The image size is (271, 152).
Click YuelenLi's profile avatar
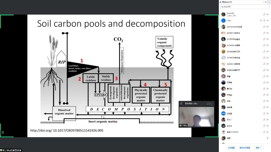pos(223,14)
